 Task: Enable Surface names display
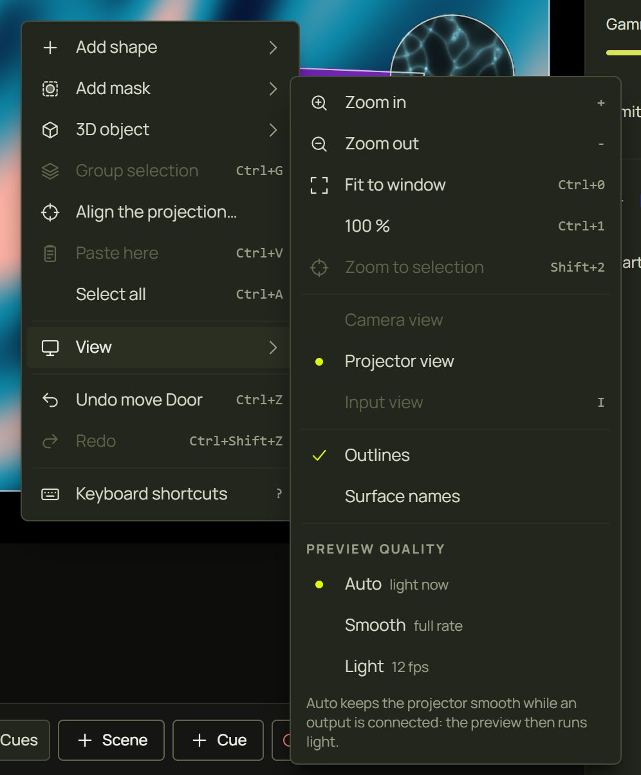[456, 497]
